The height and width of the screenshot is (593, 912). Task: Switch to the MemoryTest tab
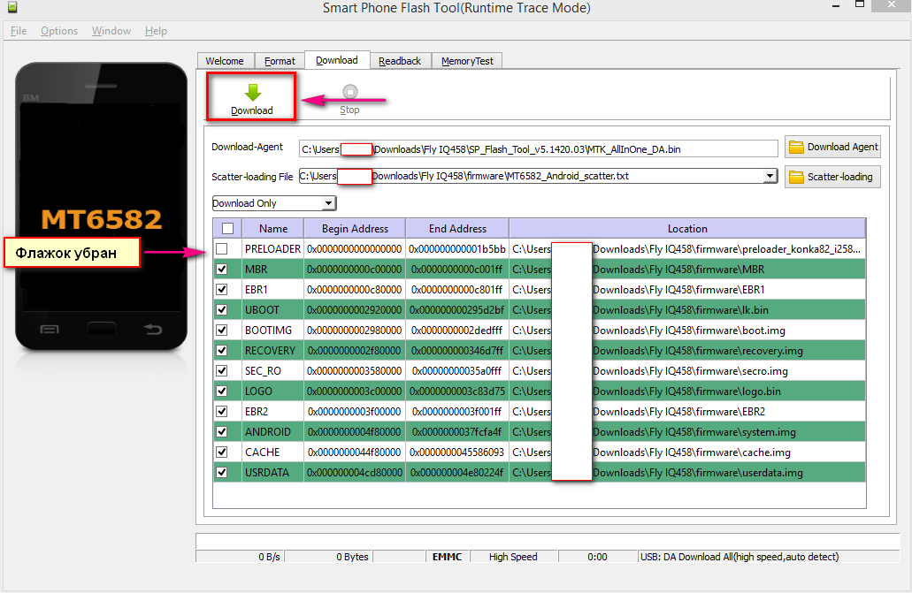click(x=467, y=61)
